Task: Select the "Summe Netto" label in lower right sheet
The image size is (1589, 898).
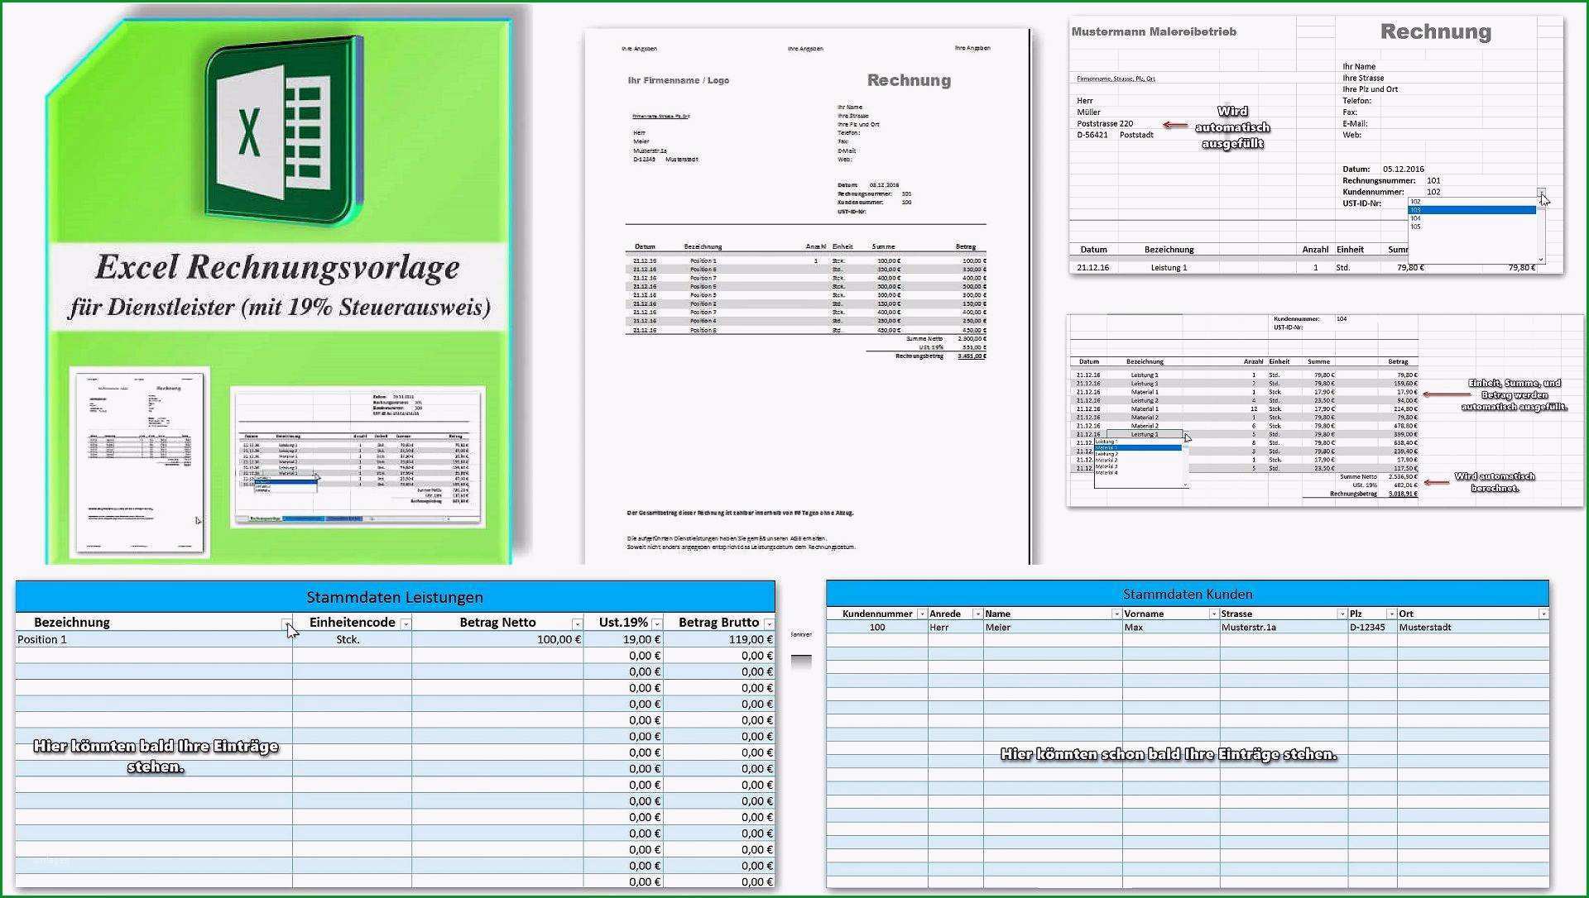Action: [x=1358, y=477]
